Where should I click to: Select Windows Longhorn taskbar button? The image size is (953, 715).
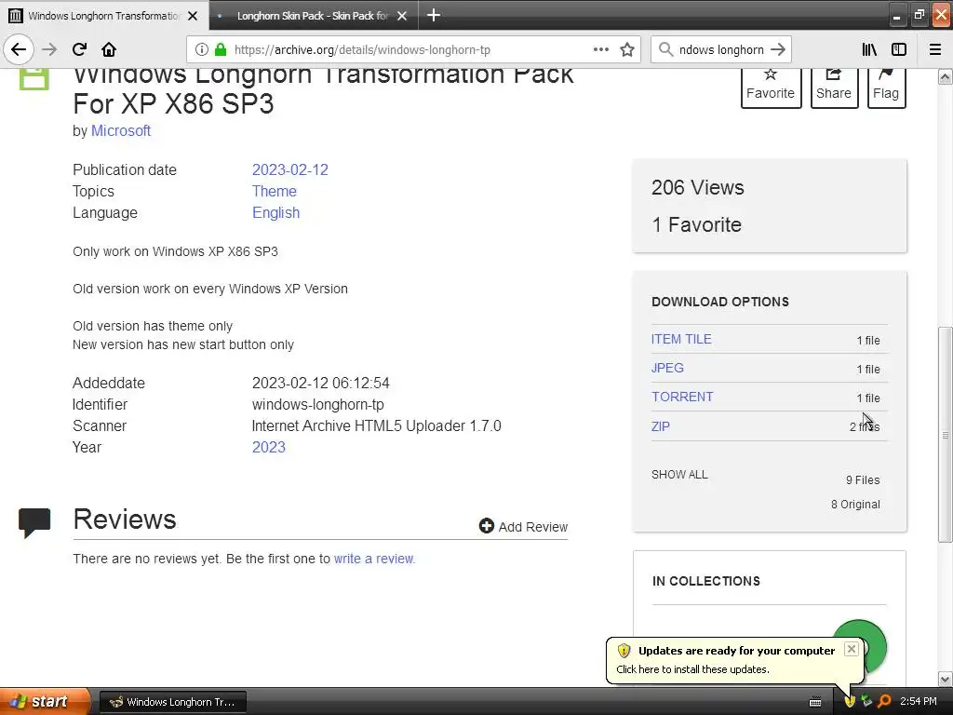click(172, 702)
